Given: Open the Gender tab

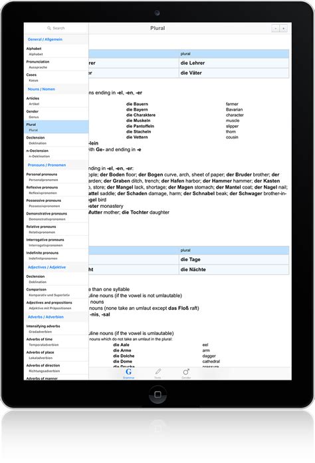Looking at the screenshot, I should point(186,373).
